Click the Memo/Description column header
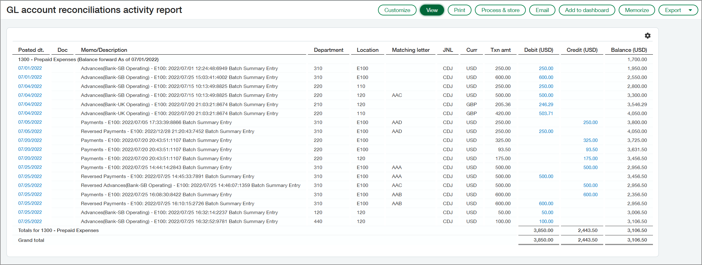Viewport: 702px width, 265px height. click(x=104, y=50)
